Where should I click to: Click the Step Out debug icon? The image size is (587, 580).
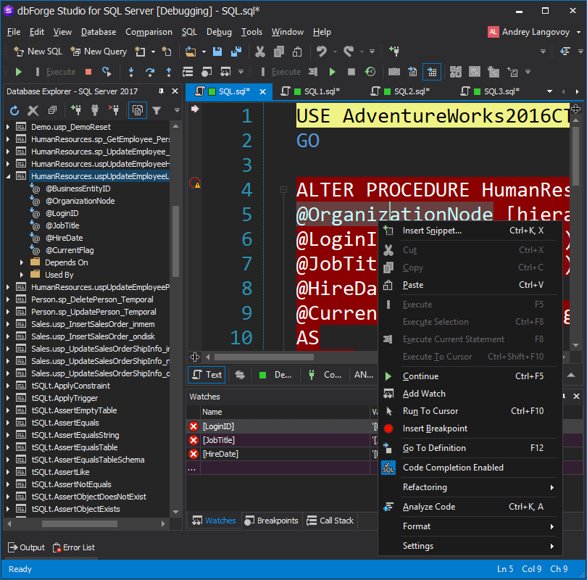(x=169, y=72)
